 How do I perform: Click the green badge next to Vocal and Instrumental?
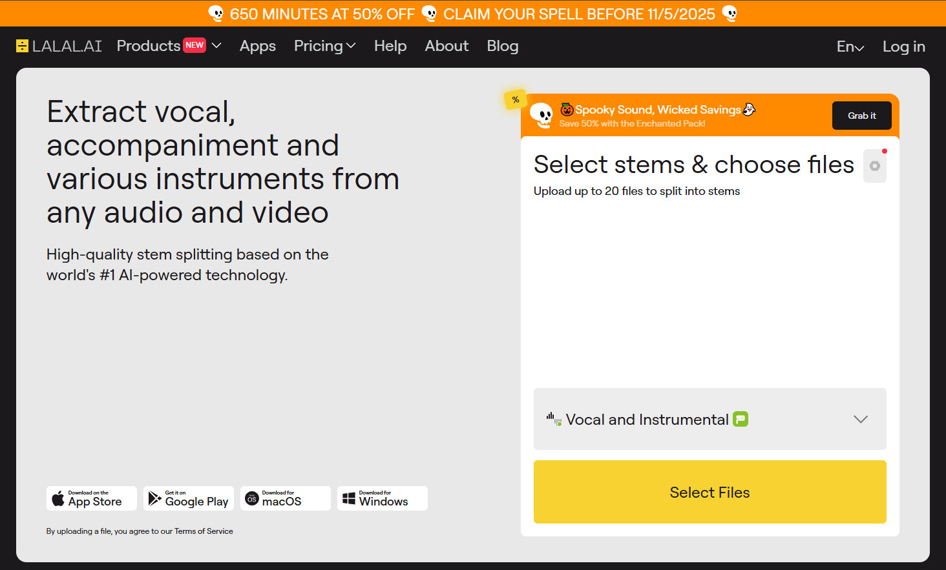pyautogui.click(x=741, y=419)
